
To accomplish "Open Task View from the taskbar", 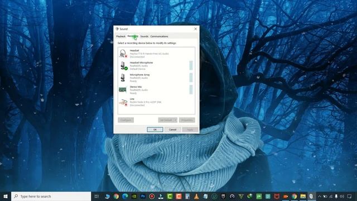I will pyautogui.click(x=97, y=196).
